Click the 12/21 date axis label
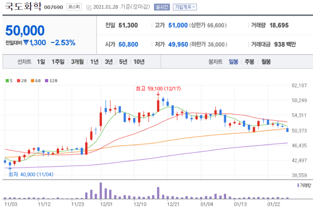 click(x=173, y=204)
